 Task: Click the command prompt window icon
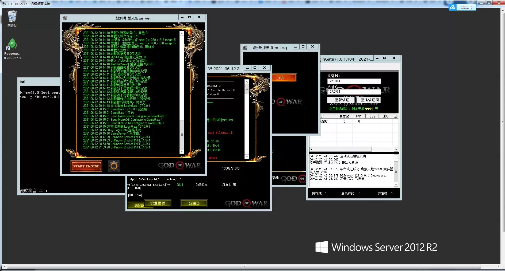click(22, 82)
